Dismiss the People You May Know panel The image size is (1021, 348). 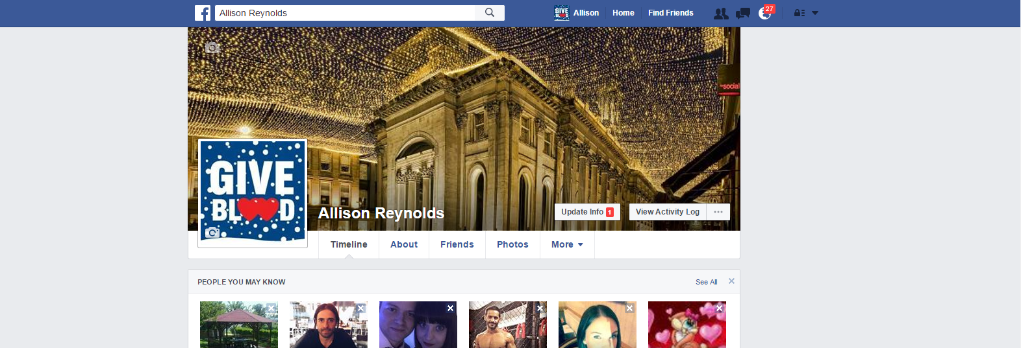[731, 281]
